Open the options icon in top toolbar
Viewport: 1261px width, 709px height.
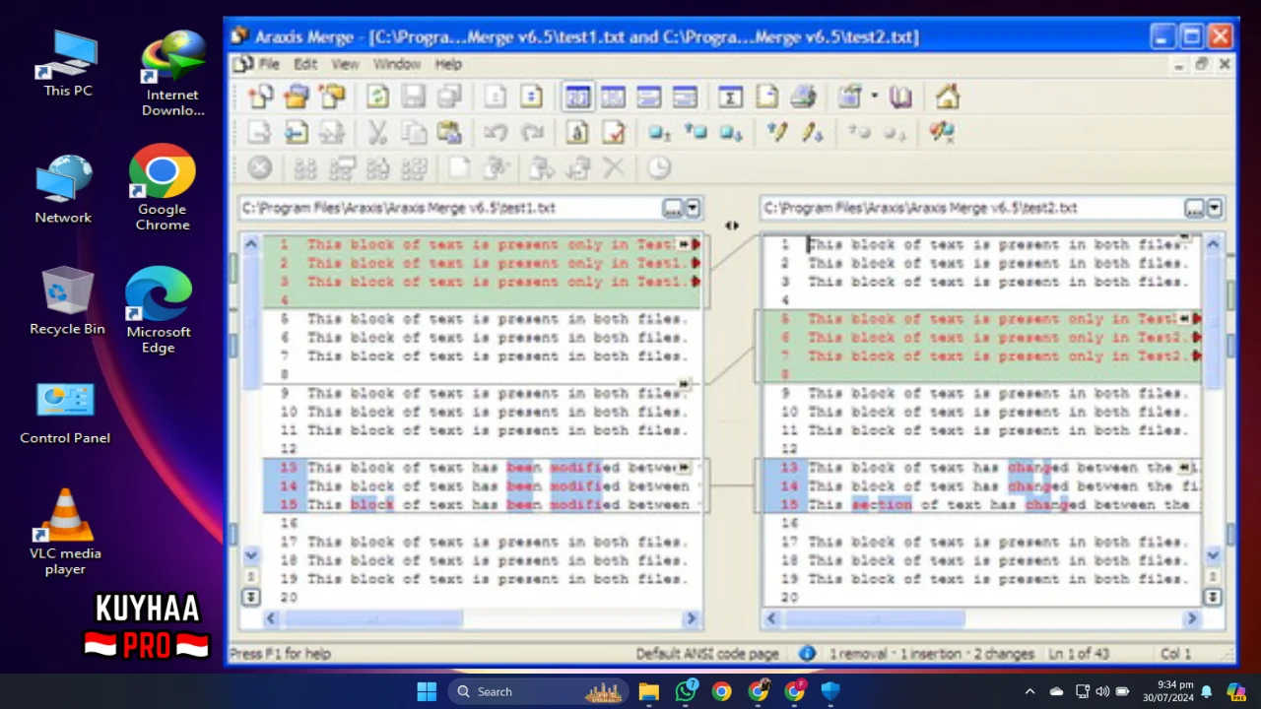click(850, 97)
